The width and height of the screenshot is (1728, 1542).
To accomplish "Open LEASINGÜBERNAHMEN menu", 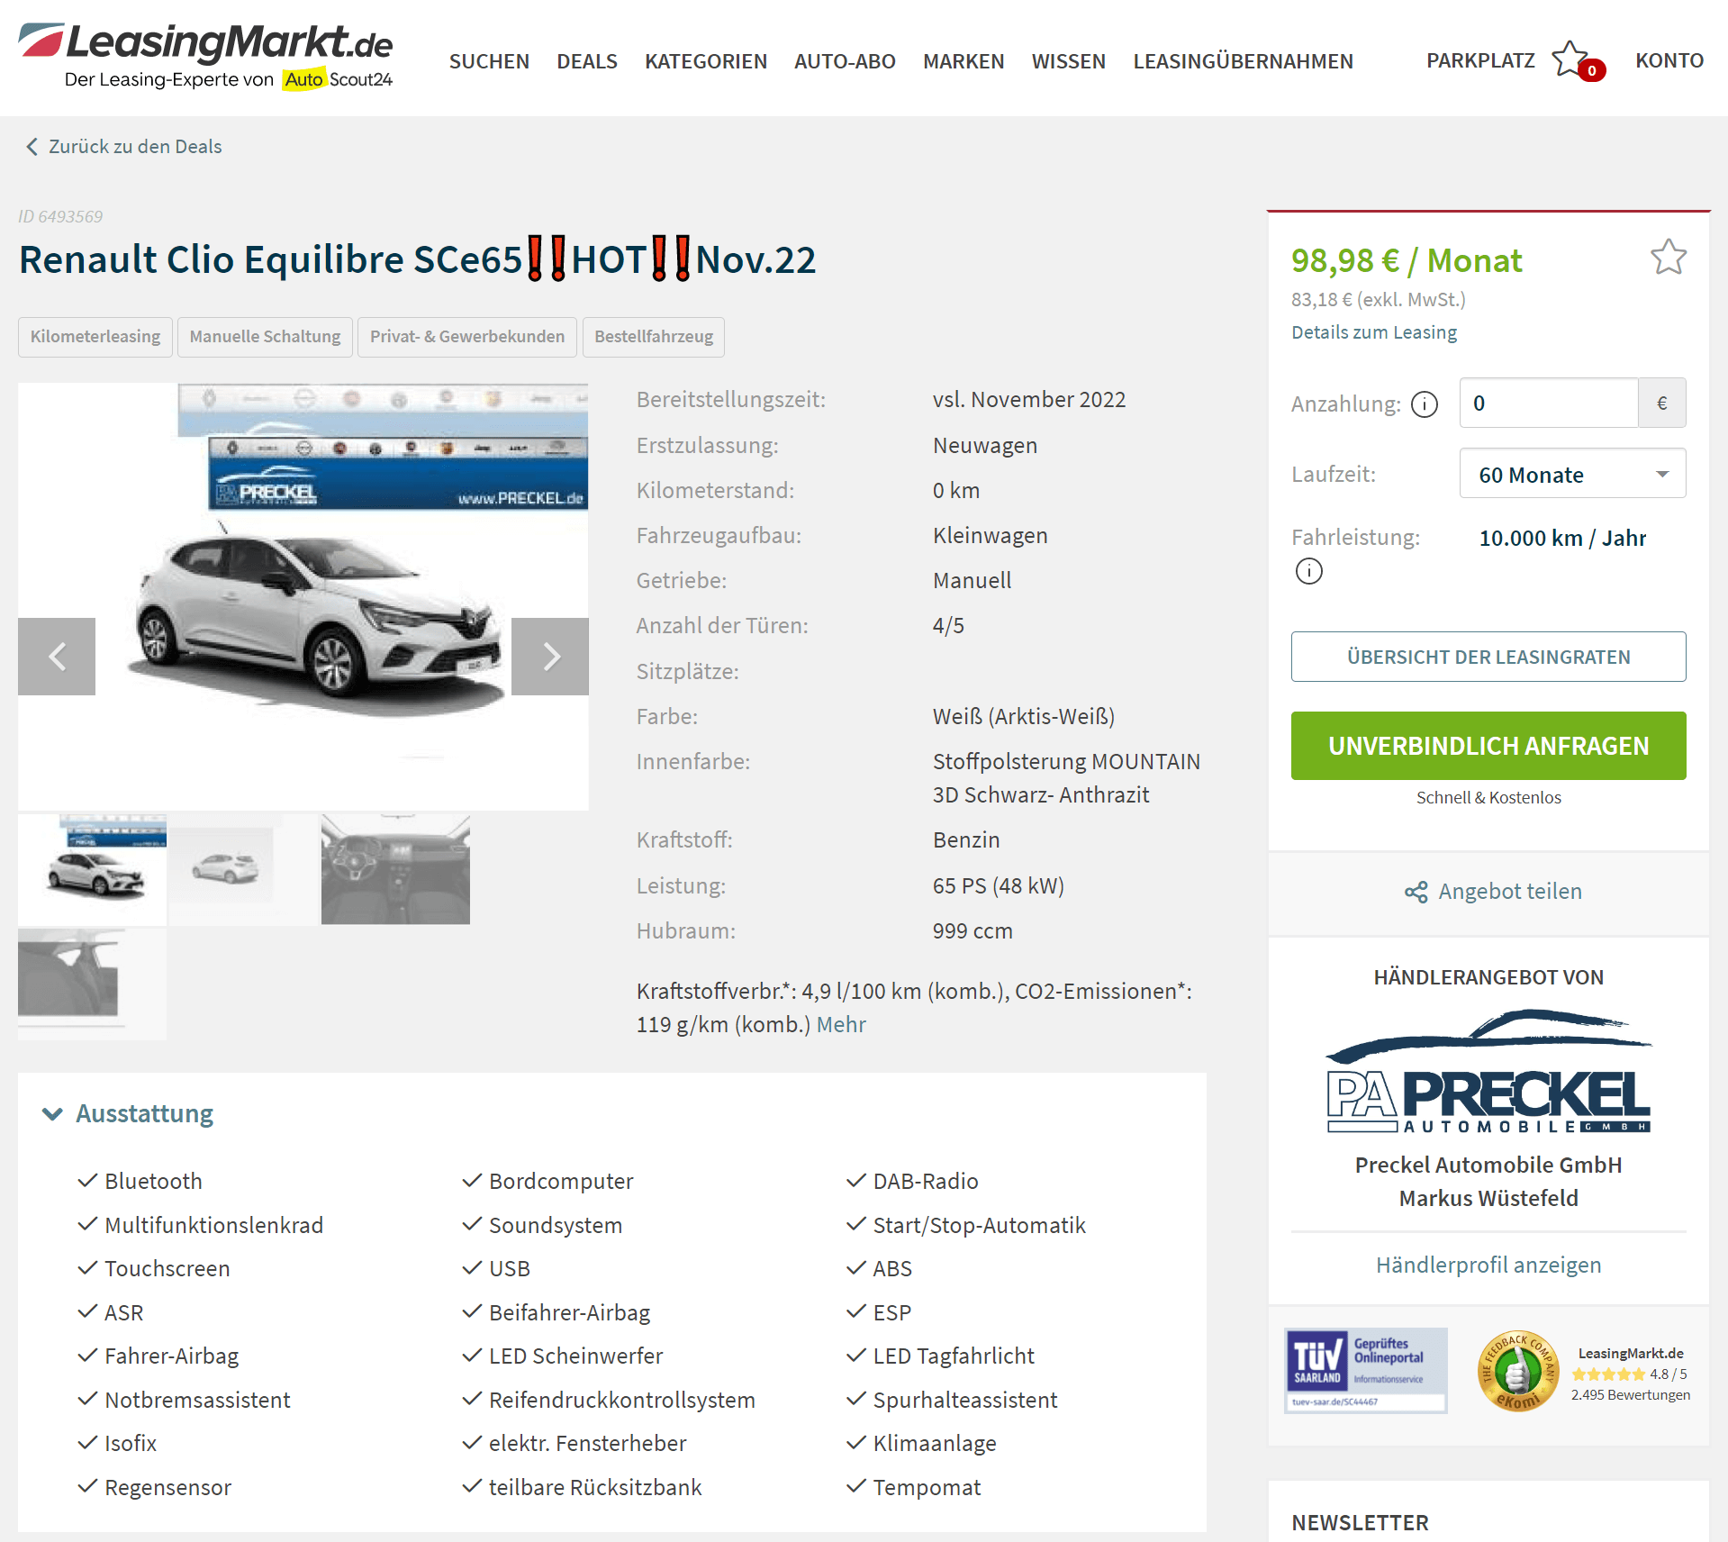I will point(1243,61).
